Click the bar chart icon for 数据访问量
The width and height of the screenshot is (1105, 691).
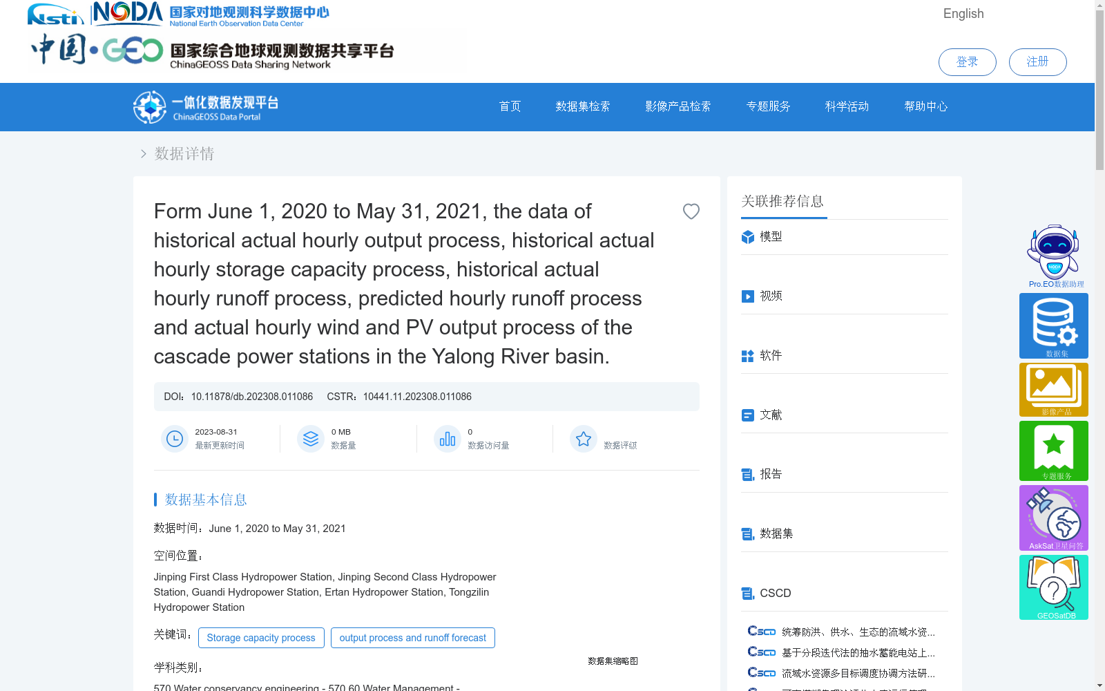(448, 439)
